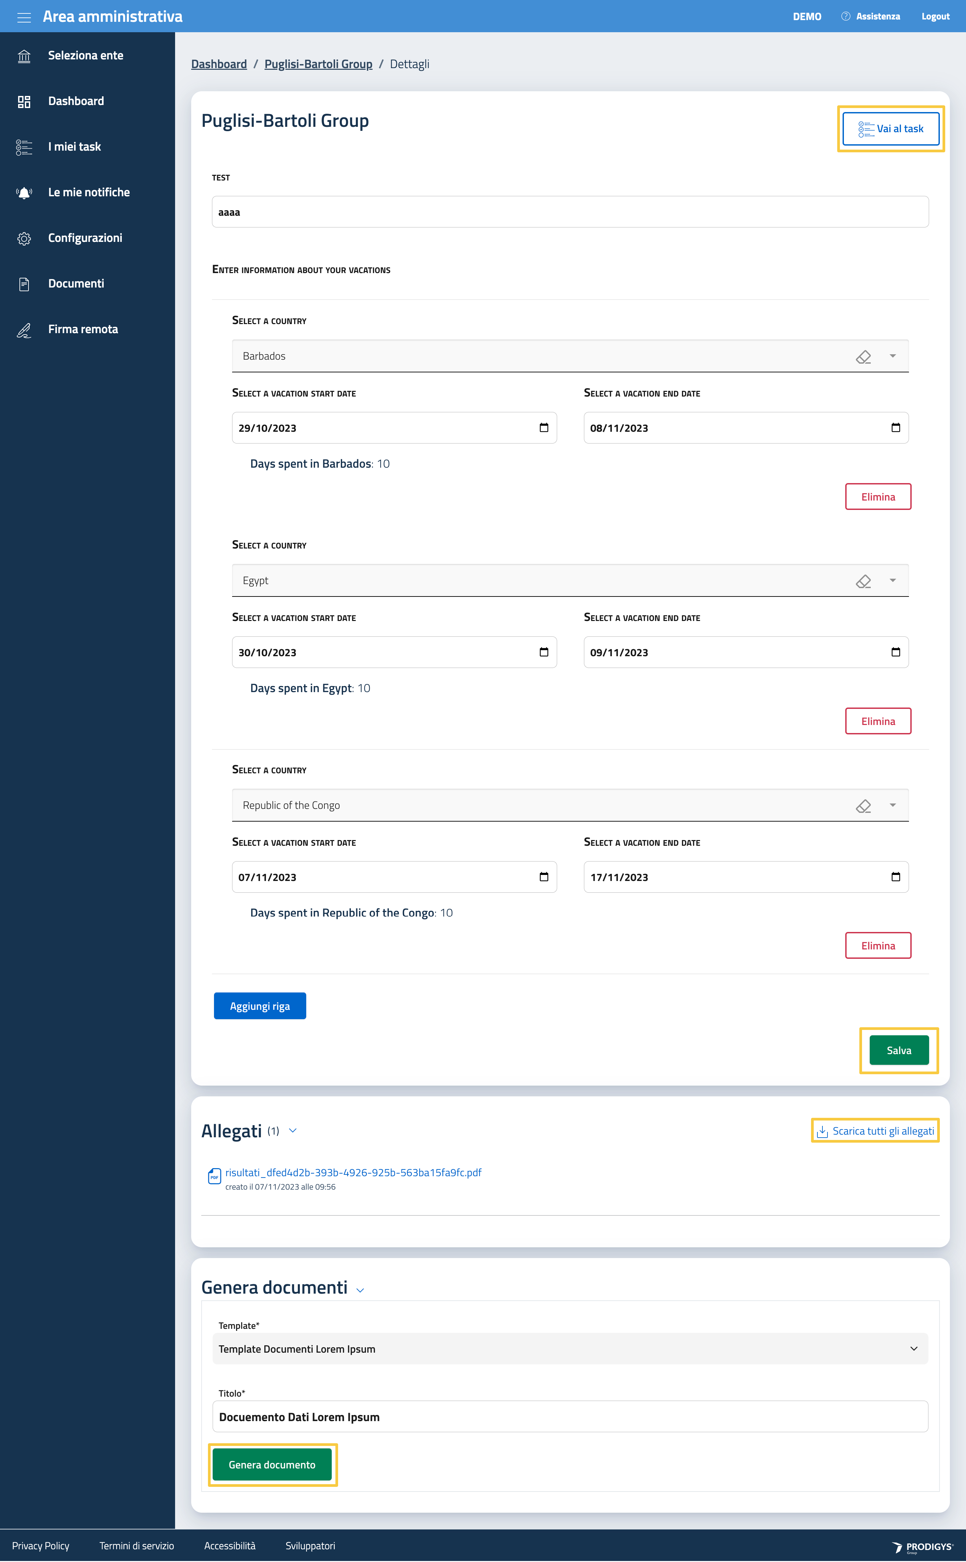Go to Firma remota sidebar item
The width and height of the screenshot is (966, 1562).
[x=83, y=330]
